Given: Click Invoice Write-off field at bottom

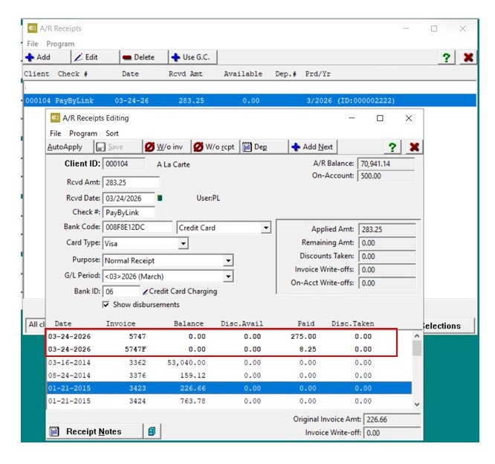Looking at the screenshot, I should (392, 433).
